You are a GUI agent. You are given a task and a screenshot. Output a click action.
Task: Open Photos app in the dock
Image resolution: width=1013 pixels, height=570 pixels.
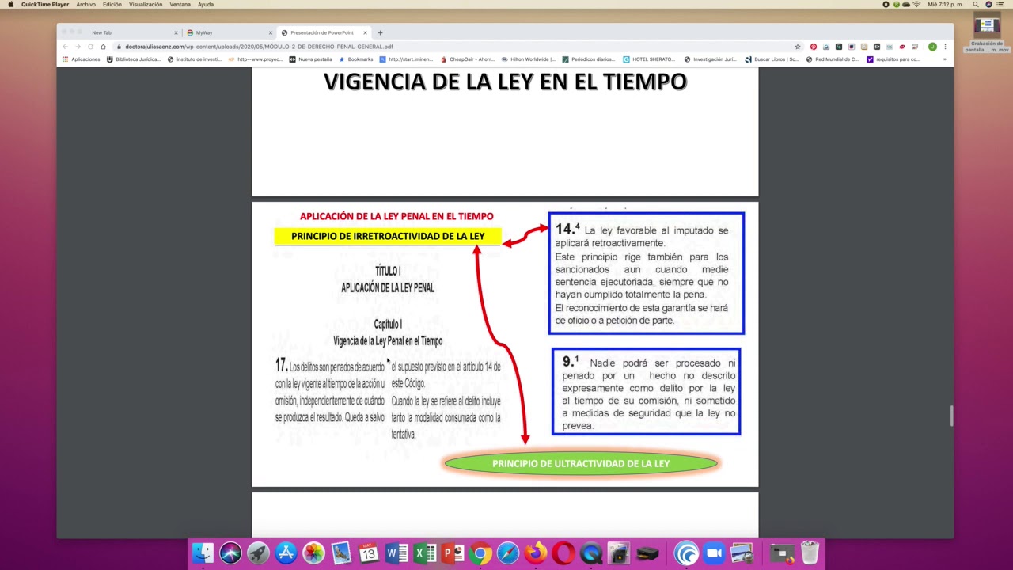tap(313, 553)
